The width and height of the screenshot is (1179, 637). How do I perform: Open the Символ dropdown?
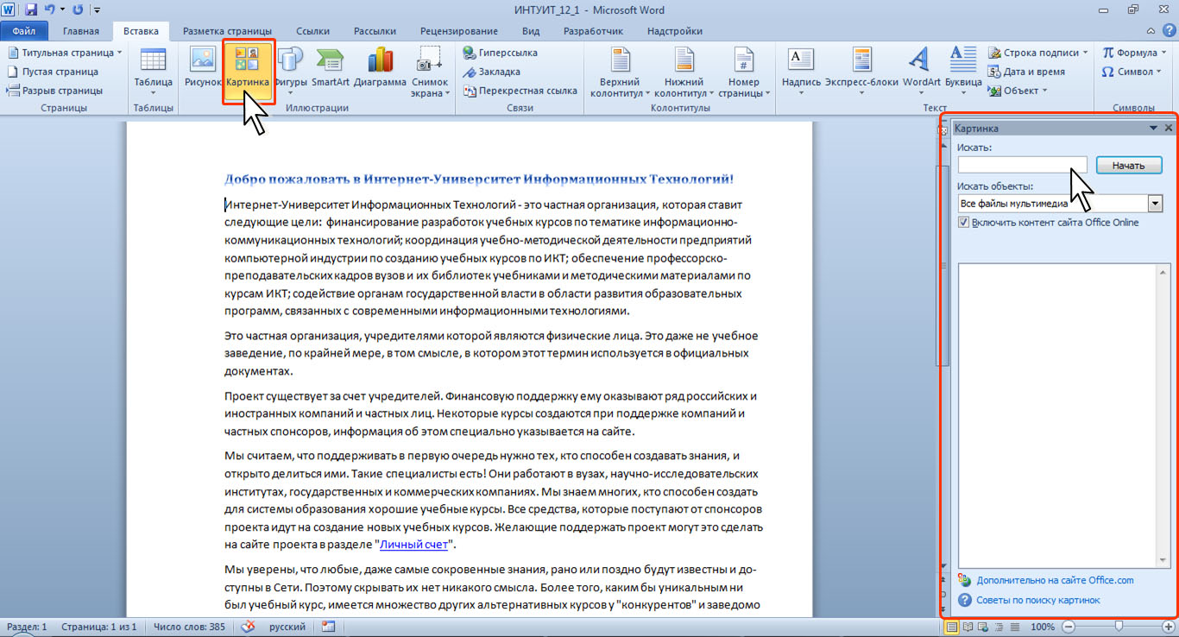click(1132, 72)
